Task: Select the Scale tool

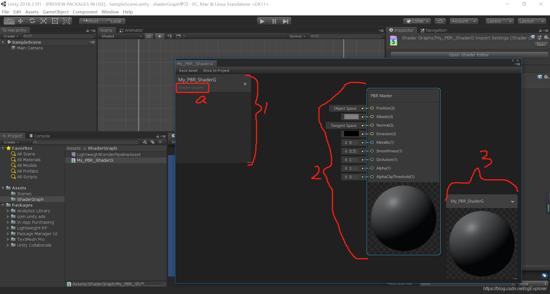Action: click(44, 21)
